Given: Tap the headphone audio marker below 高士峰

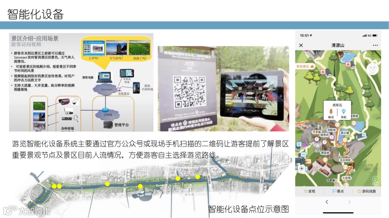Looking at the screenshot, I should point(345,140).
